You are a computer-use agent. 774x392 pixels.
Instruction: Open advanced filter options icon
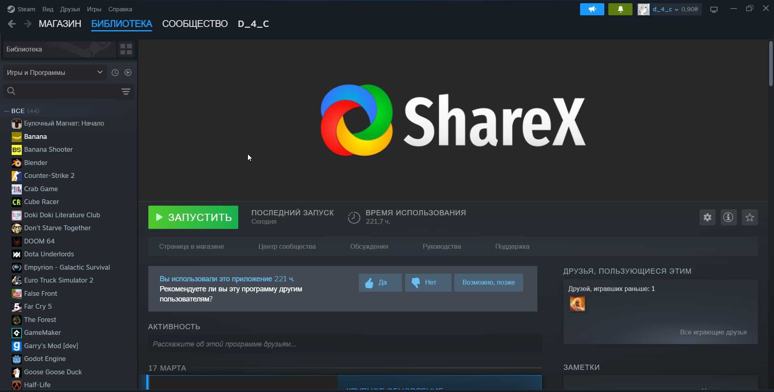126,91
